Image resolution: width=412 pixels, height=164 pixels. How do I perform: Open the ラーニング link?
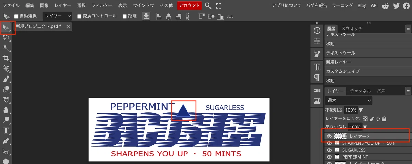pos(343,5)
